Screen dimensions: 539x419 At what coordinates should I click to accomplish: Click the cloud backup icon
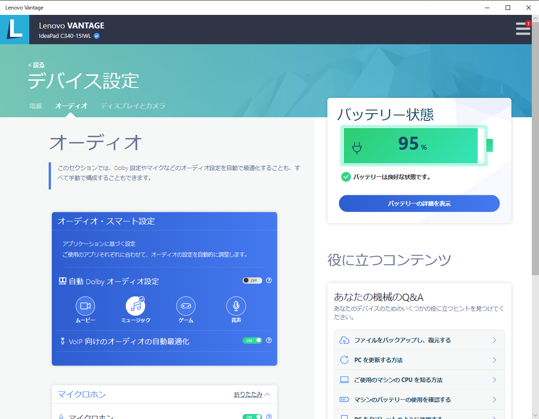(x=344, y=340)
